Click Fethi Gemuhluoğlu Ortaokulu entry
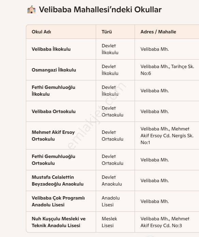The image size is (199, 237). point(53,160)
